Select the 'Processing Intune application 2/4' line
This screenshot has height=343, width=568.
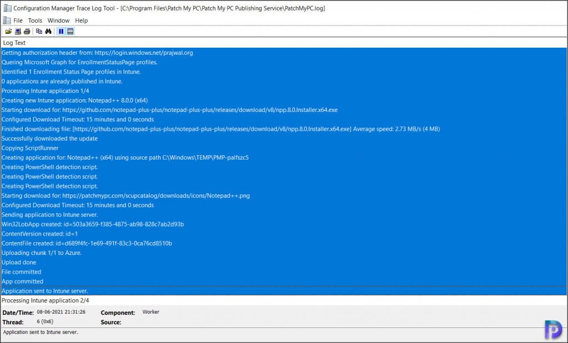283,300
